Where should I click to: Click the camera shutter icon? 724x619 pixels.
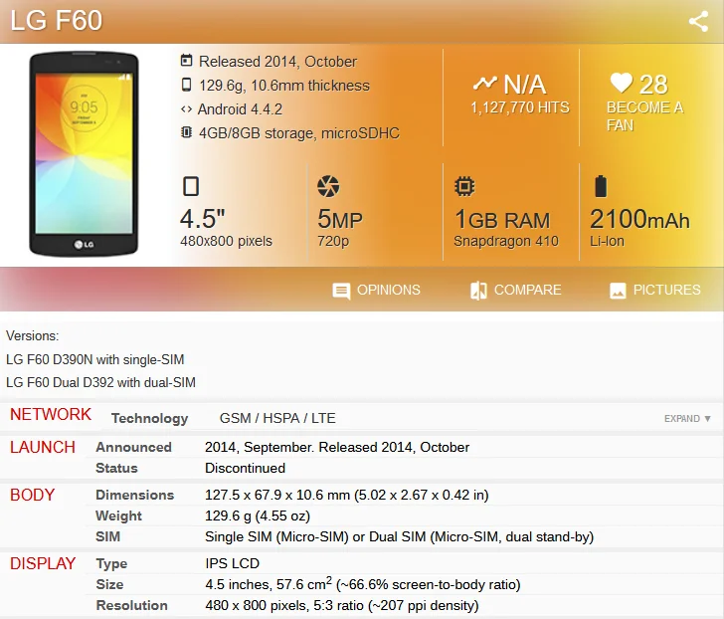click(x=328, y=186)
